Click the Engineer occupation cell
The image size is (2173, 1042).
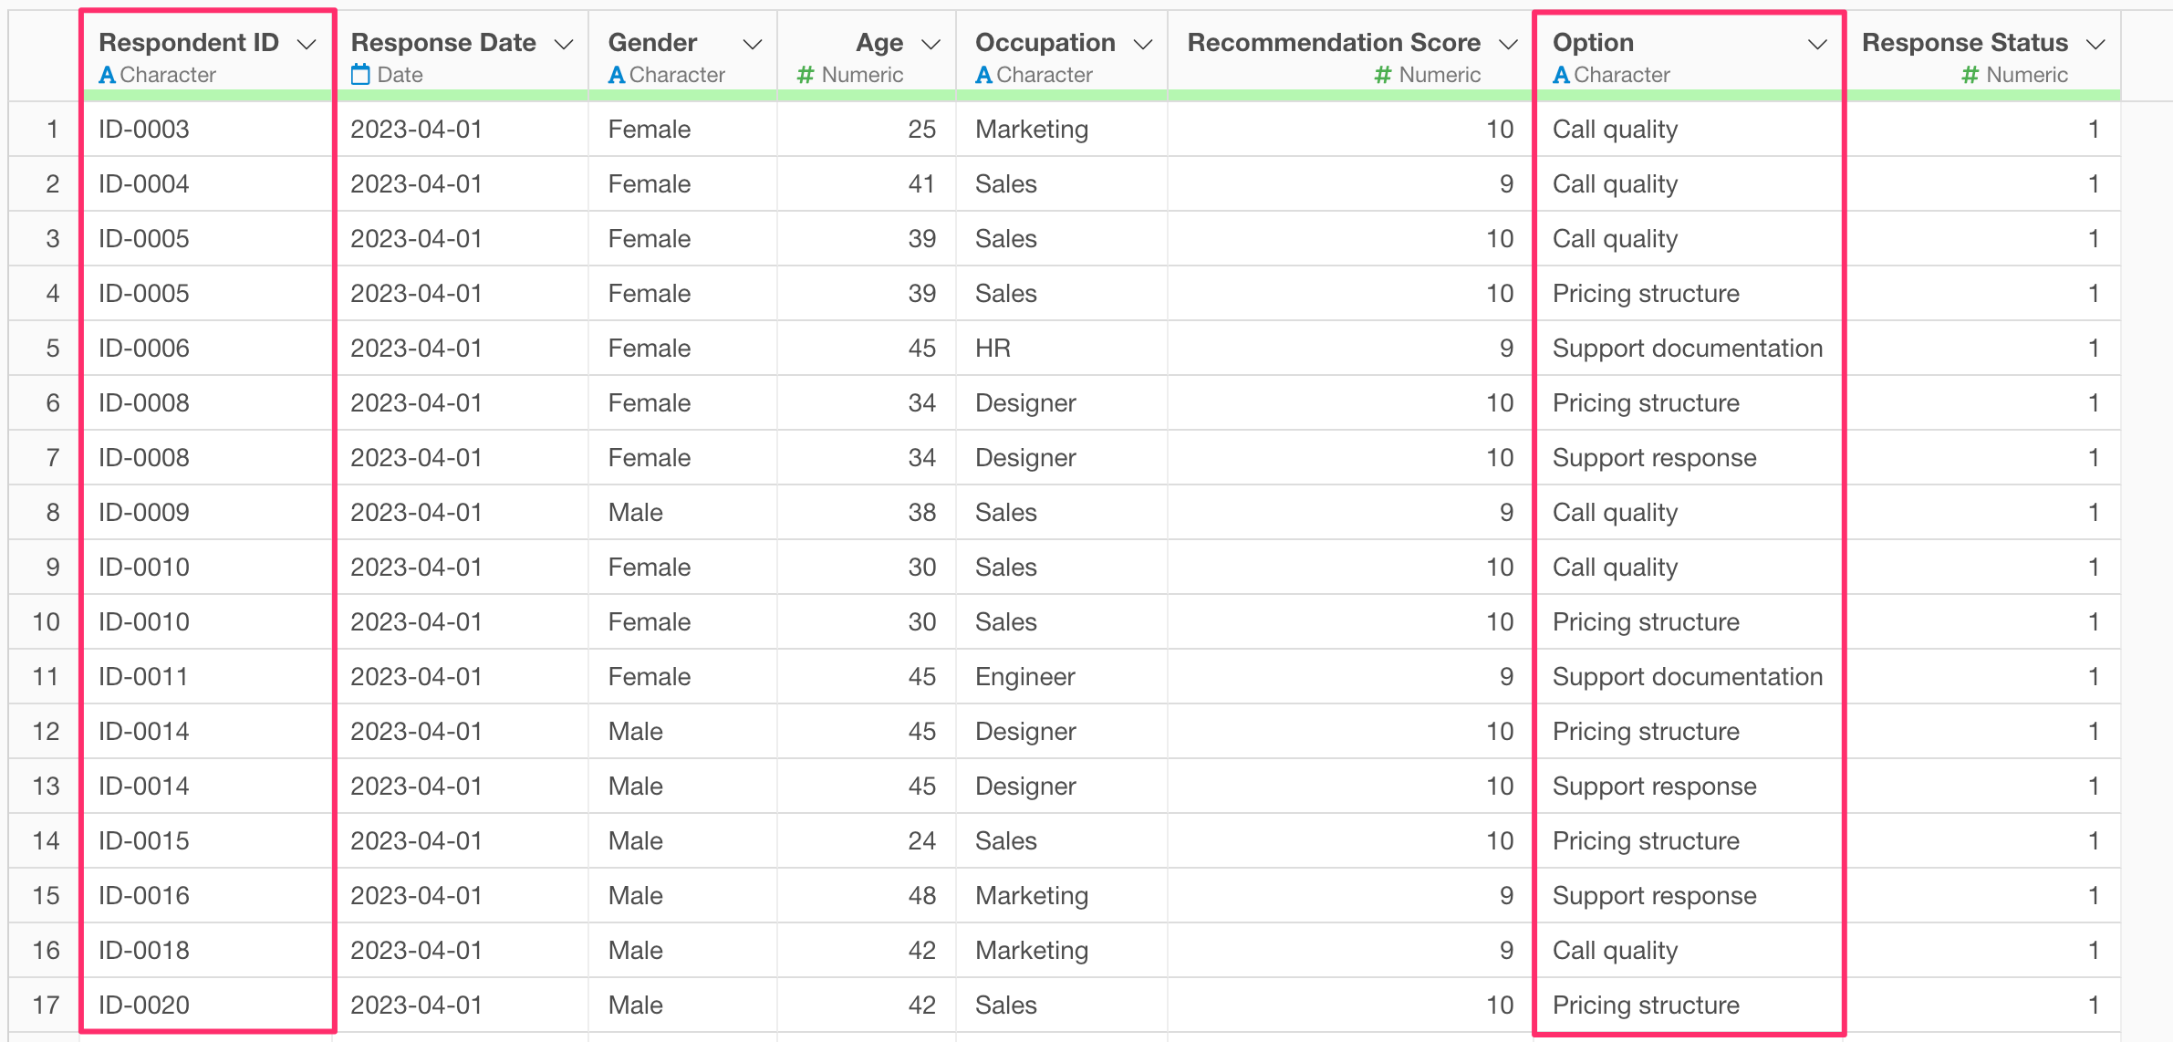pos(1024,677)
